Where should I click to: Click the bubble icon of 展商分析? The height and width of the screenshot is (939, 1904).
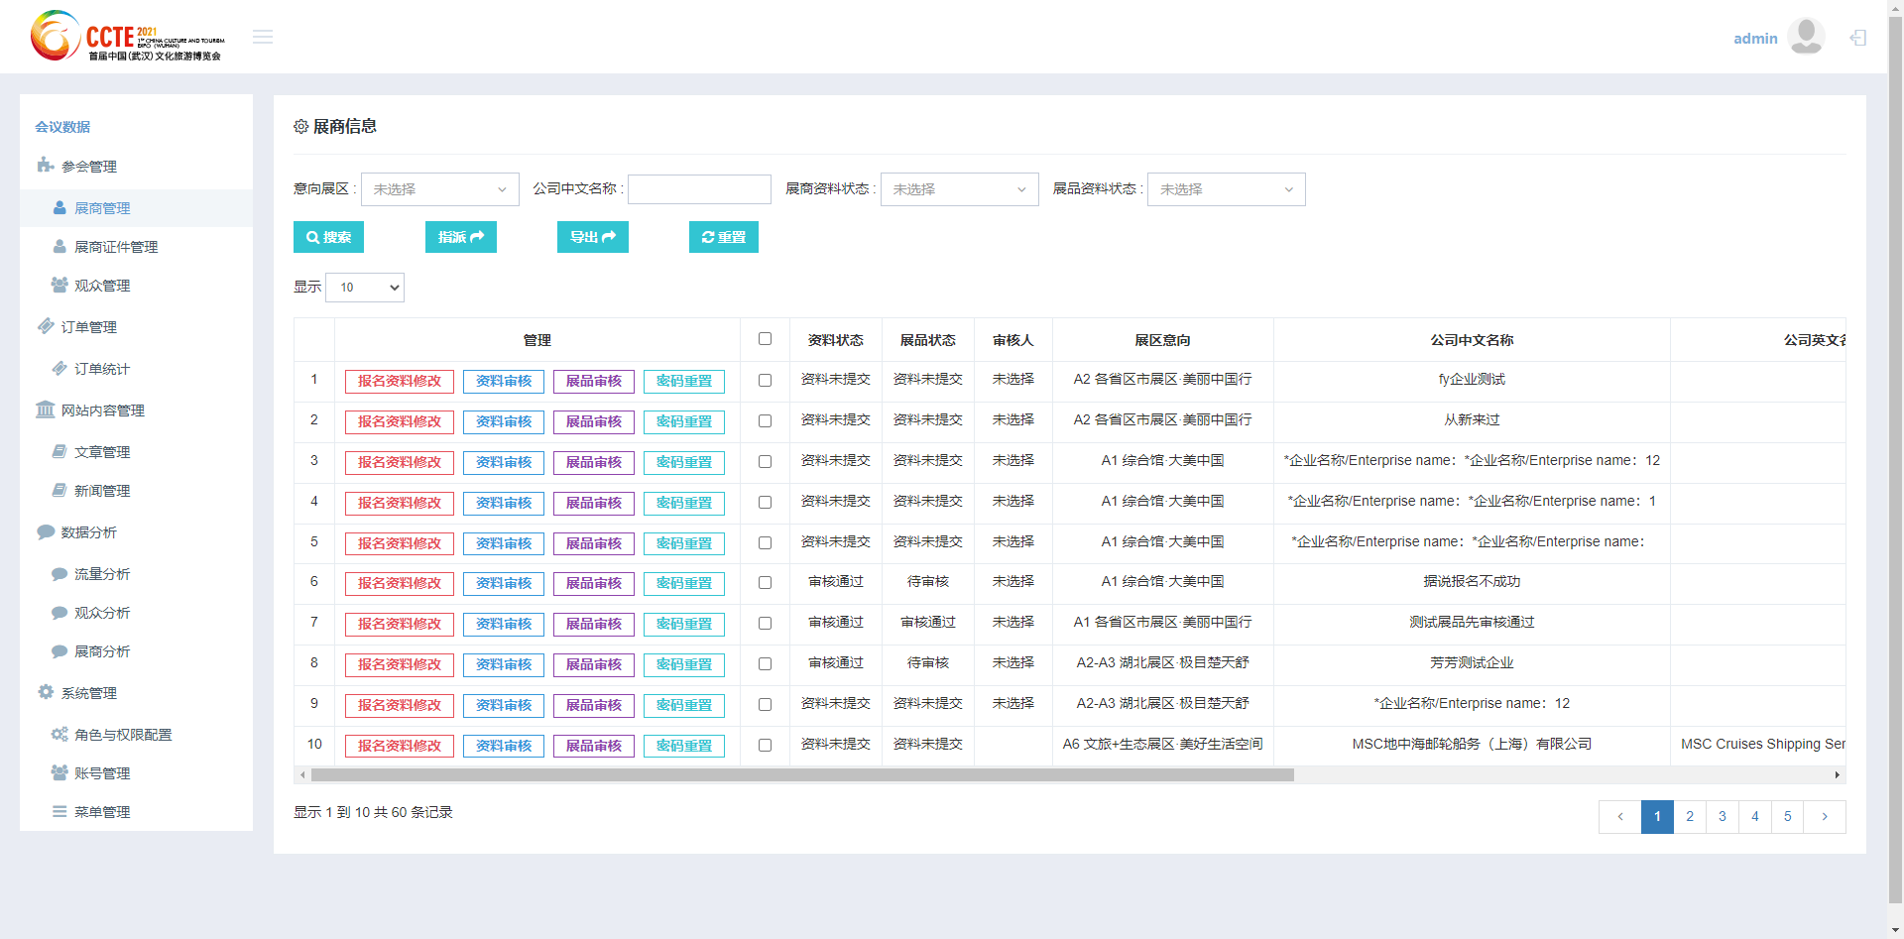point(59,650)
